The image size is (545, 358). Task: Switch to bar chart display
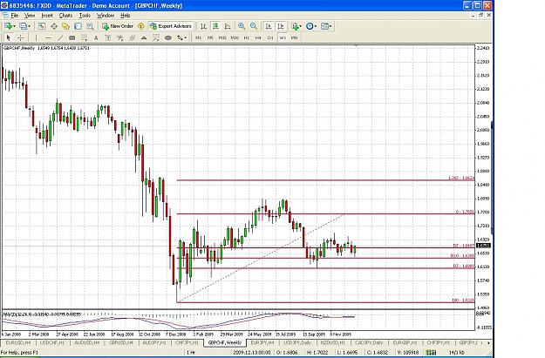204,26
